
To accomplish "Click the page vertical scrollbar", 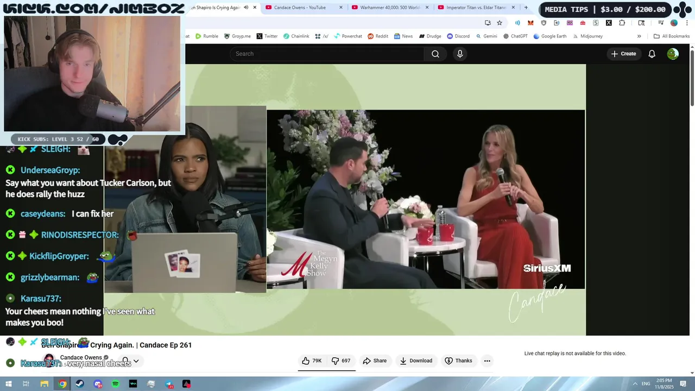I will click(x=692, y=79).
